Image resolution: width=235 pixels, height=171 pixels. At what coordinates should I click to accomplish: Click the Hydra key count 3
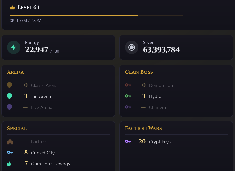[144, 96]
